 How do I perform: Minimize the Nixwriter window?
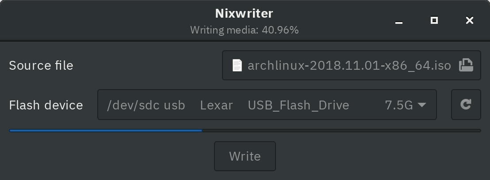click(x=399, y=21)
